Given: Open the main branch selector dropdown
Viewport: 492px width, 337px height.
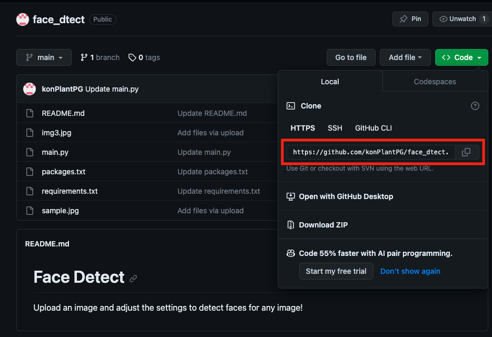Looking at the screenshot, I should pyautogui.click(x=44, y=57).
